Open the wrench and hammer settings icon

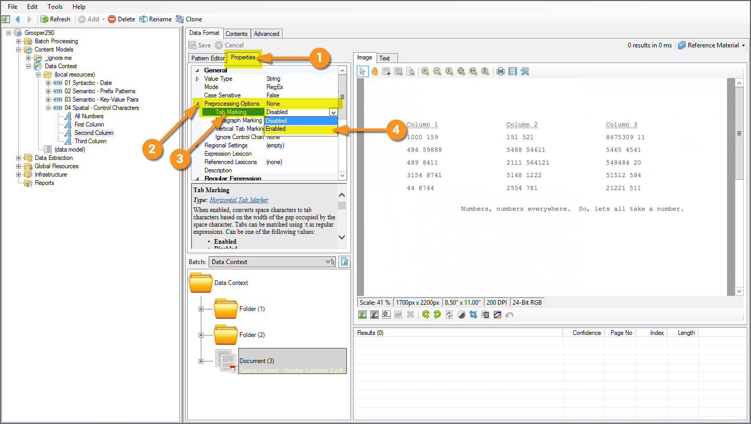pyautogui.click(x=525, y=71)
